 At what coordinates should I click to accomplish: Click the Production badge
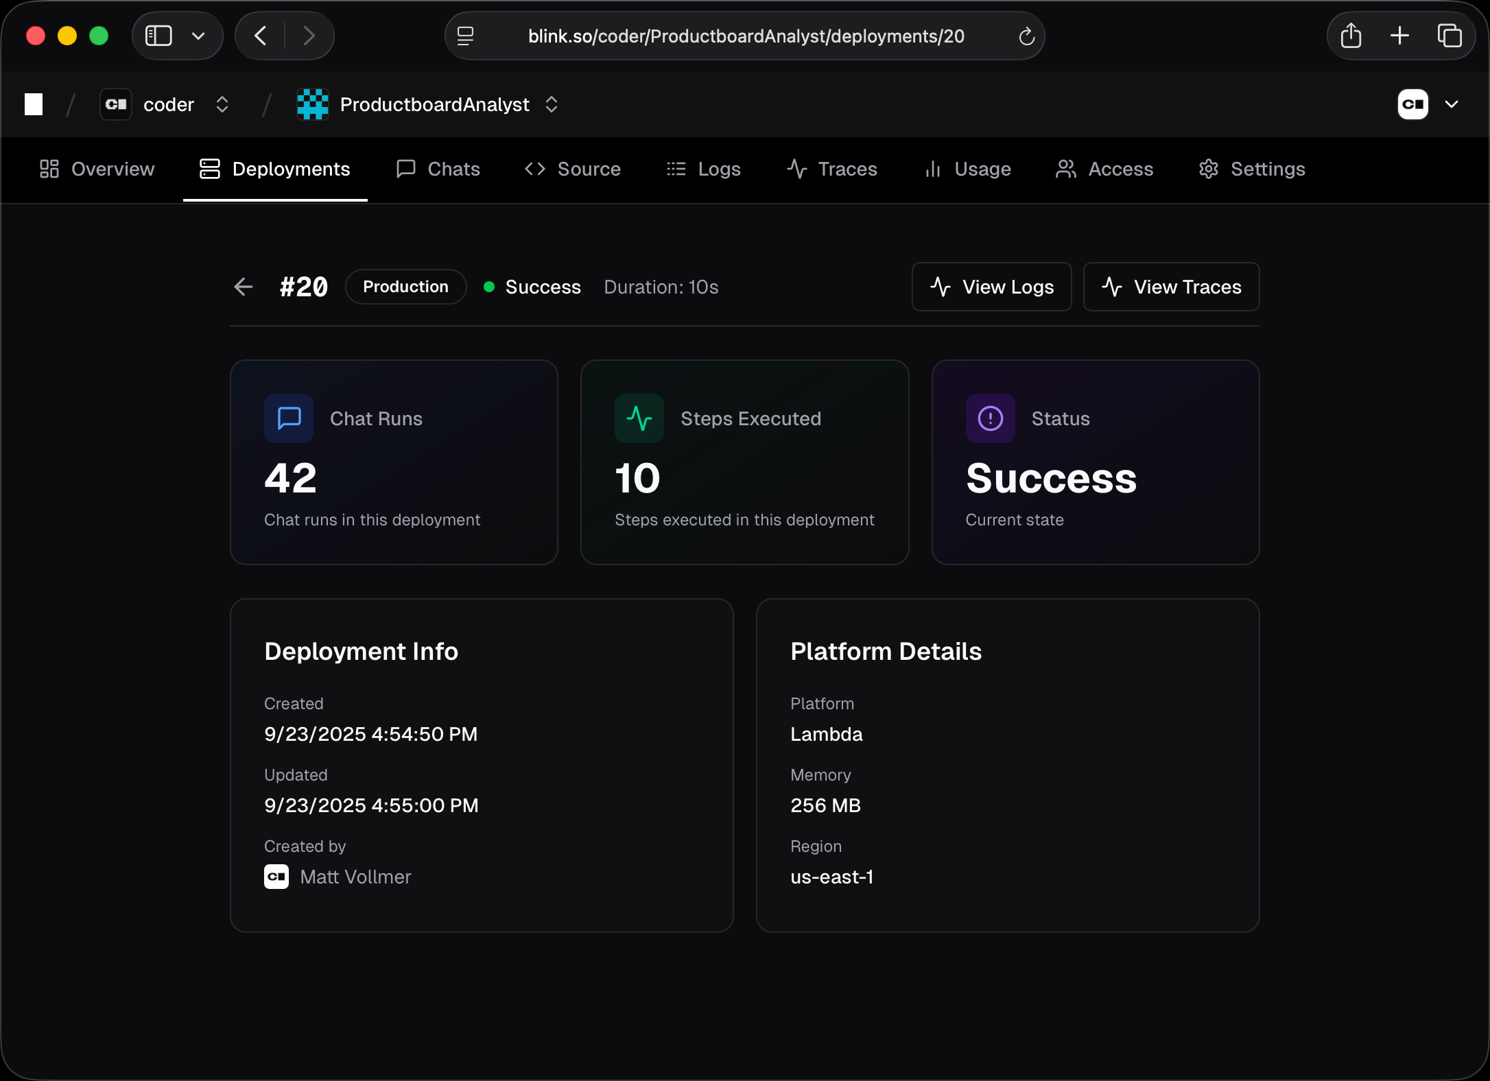[x=405, y=287]
